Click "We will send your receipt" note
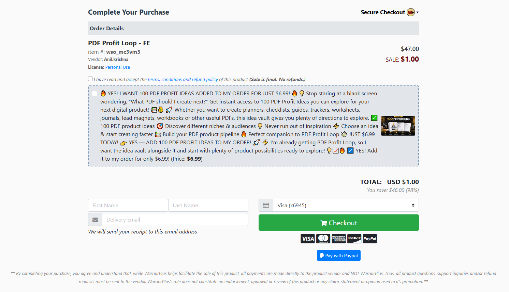Image resolution: width=509 pixels, height=292 pixels. coord(143,232)
